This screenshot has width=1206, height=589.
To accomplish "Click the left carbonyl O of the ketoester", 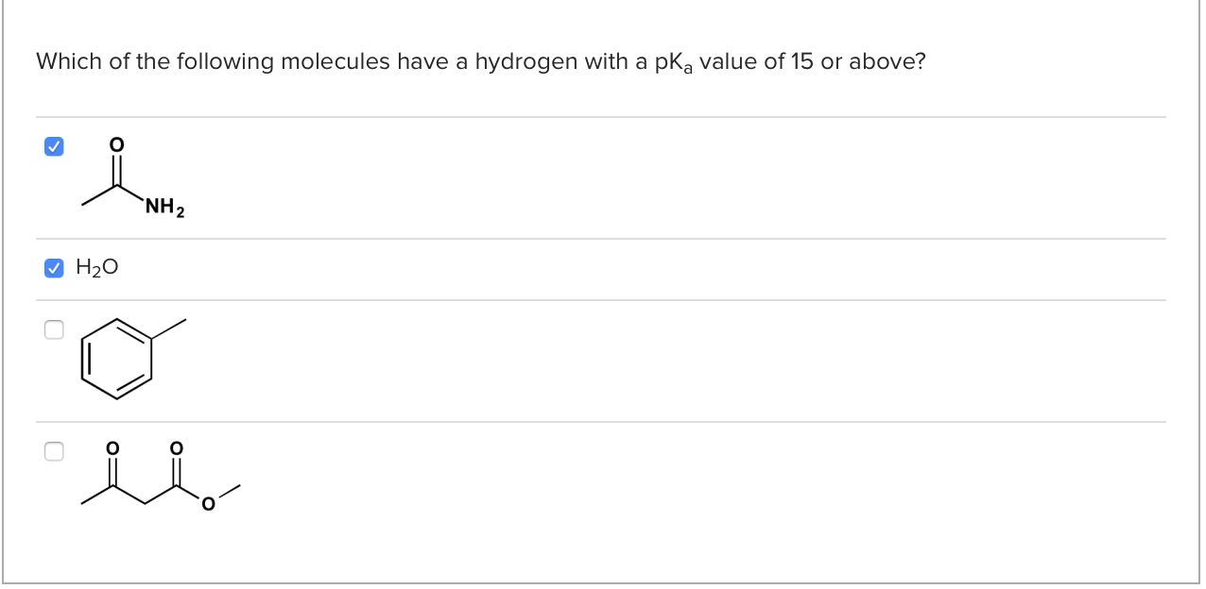I will tap(112, 446).
